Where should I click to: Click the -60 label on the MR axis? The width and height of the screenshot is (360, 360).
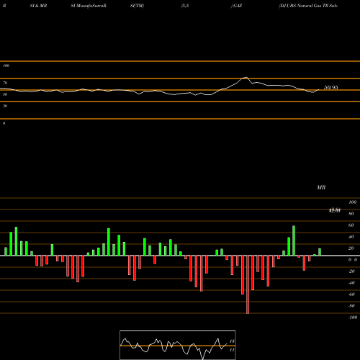coord(351,294)
